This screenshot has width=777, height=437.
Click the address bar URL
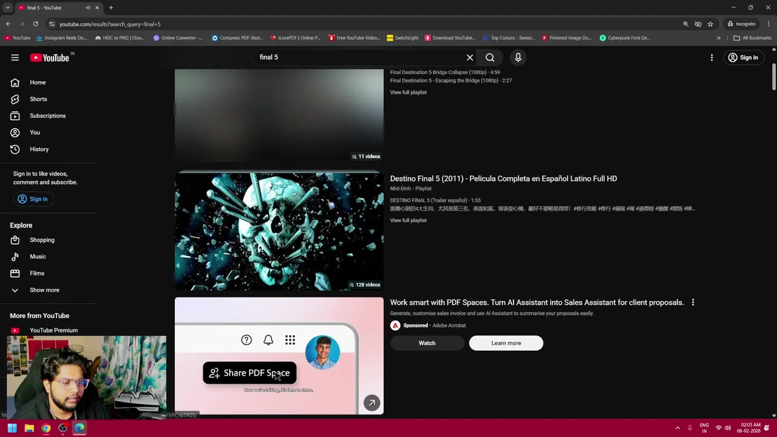(x=109, y=24)
